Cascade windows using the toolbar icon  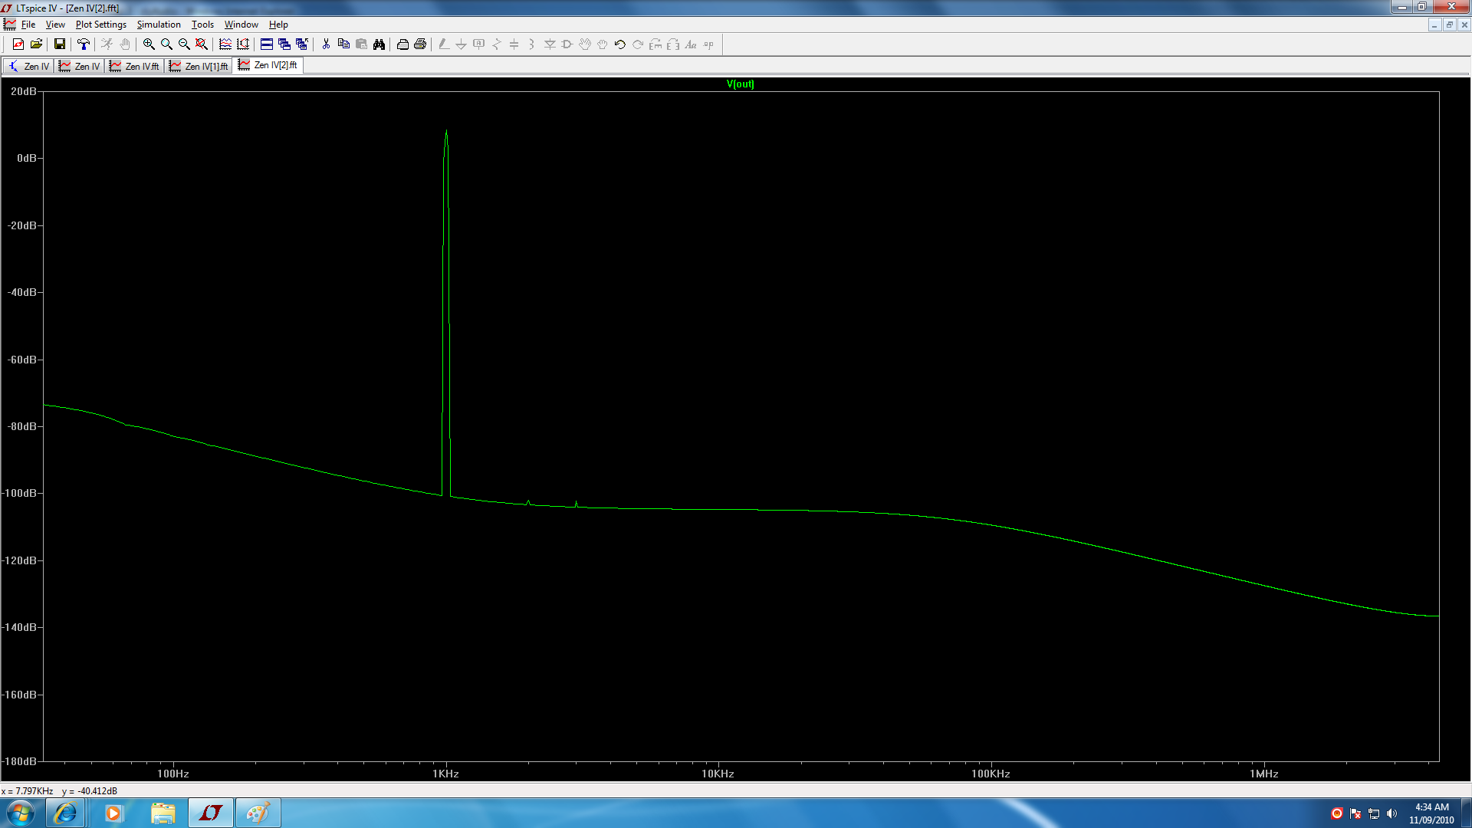coord(284,44)
